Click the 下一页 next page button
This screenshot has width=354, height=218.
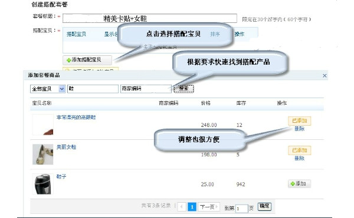[209, 207]
